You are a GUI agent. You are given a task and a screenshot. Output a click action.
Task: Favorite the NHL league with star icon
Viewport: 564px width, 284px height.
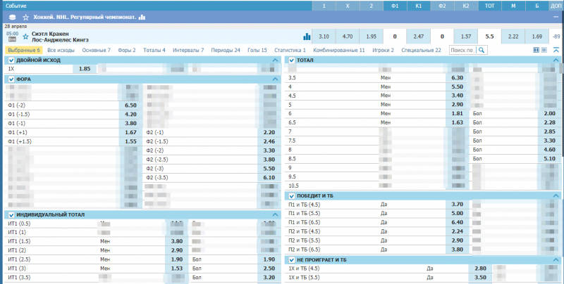(x=26, y=16)
